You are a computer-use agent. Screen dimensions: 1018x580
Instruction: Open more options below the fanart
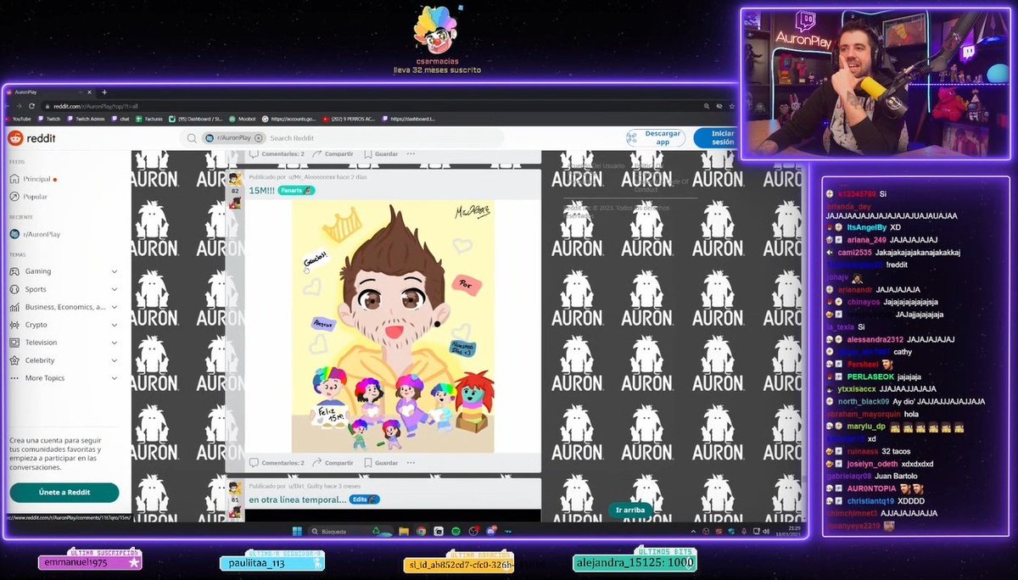click(411, 463)
